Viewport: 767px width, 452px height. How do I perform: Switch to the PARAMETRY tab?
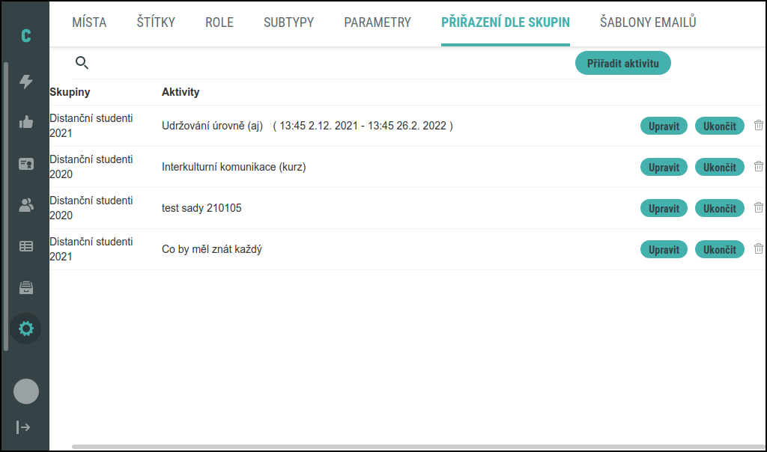tap(378, 22)
